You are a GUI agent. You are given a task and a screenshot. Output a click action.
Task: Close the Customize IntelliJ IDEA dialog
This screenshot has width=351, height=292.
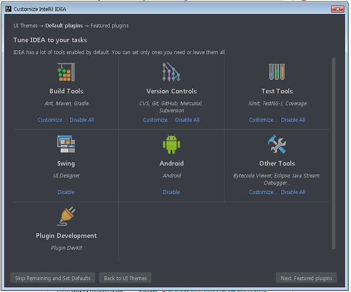(x=337, y=9)
